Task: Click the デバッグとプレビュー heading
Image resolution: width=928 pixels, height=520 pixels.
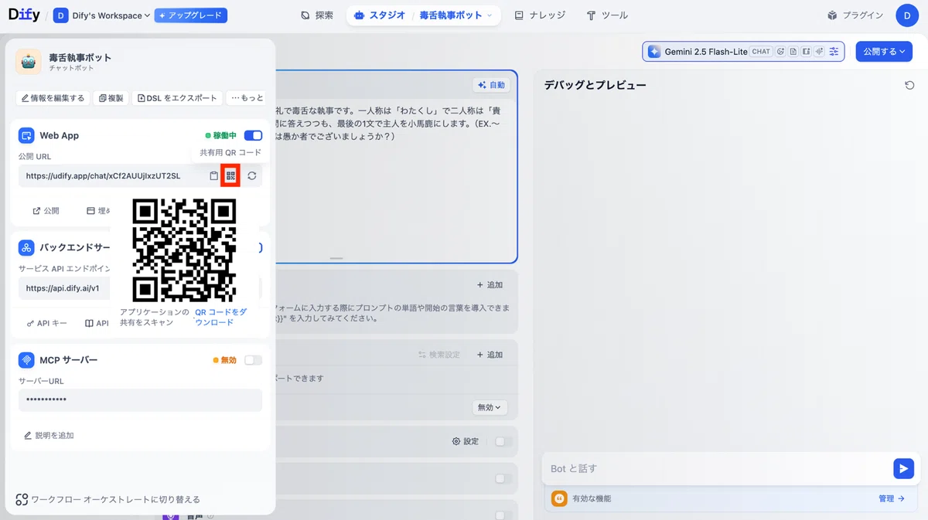Action: tap(595, 85)
